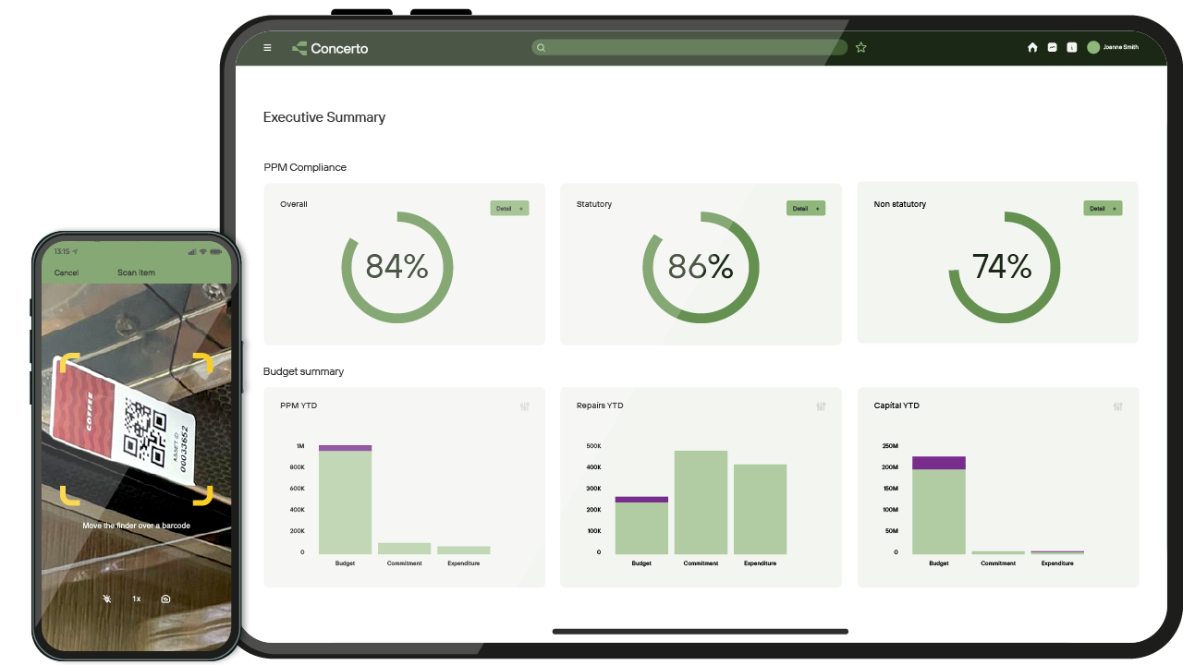This screenshot has height=665, width=1183.
Task: Open the hamburger menu
Action: pyautogui.click(x=267, y=47)
